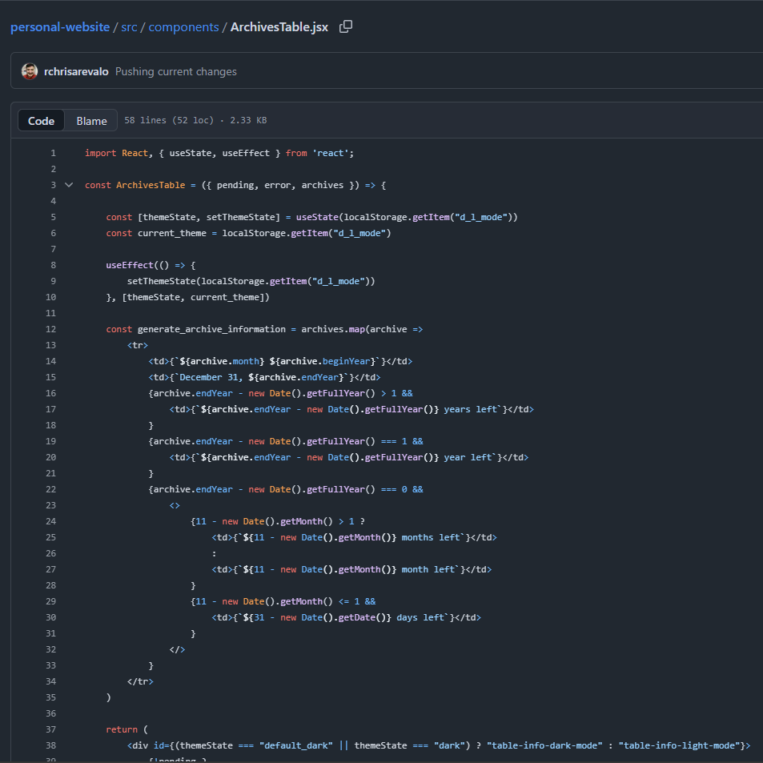
Task: Open the personal-website repository link
Action: [60, 27]
